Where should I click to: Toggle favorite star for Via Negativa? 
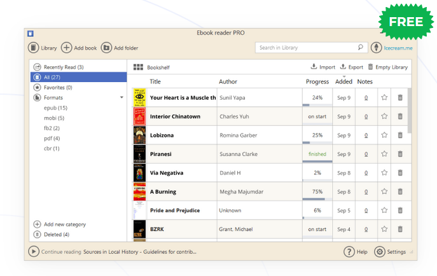coord(384,172)
